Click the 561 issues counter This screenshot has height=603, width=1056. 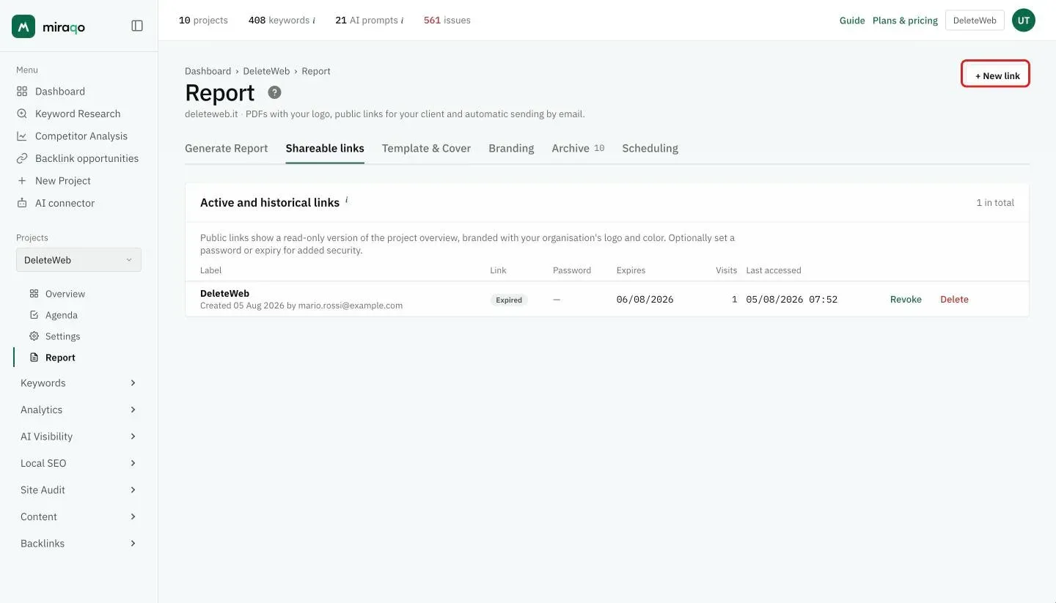point(447,21)
